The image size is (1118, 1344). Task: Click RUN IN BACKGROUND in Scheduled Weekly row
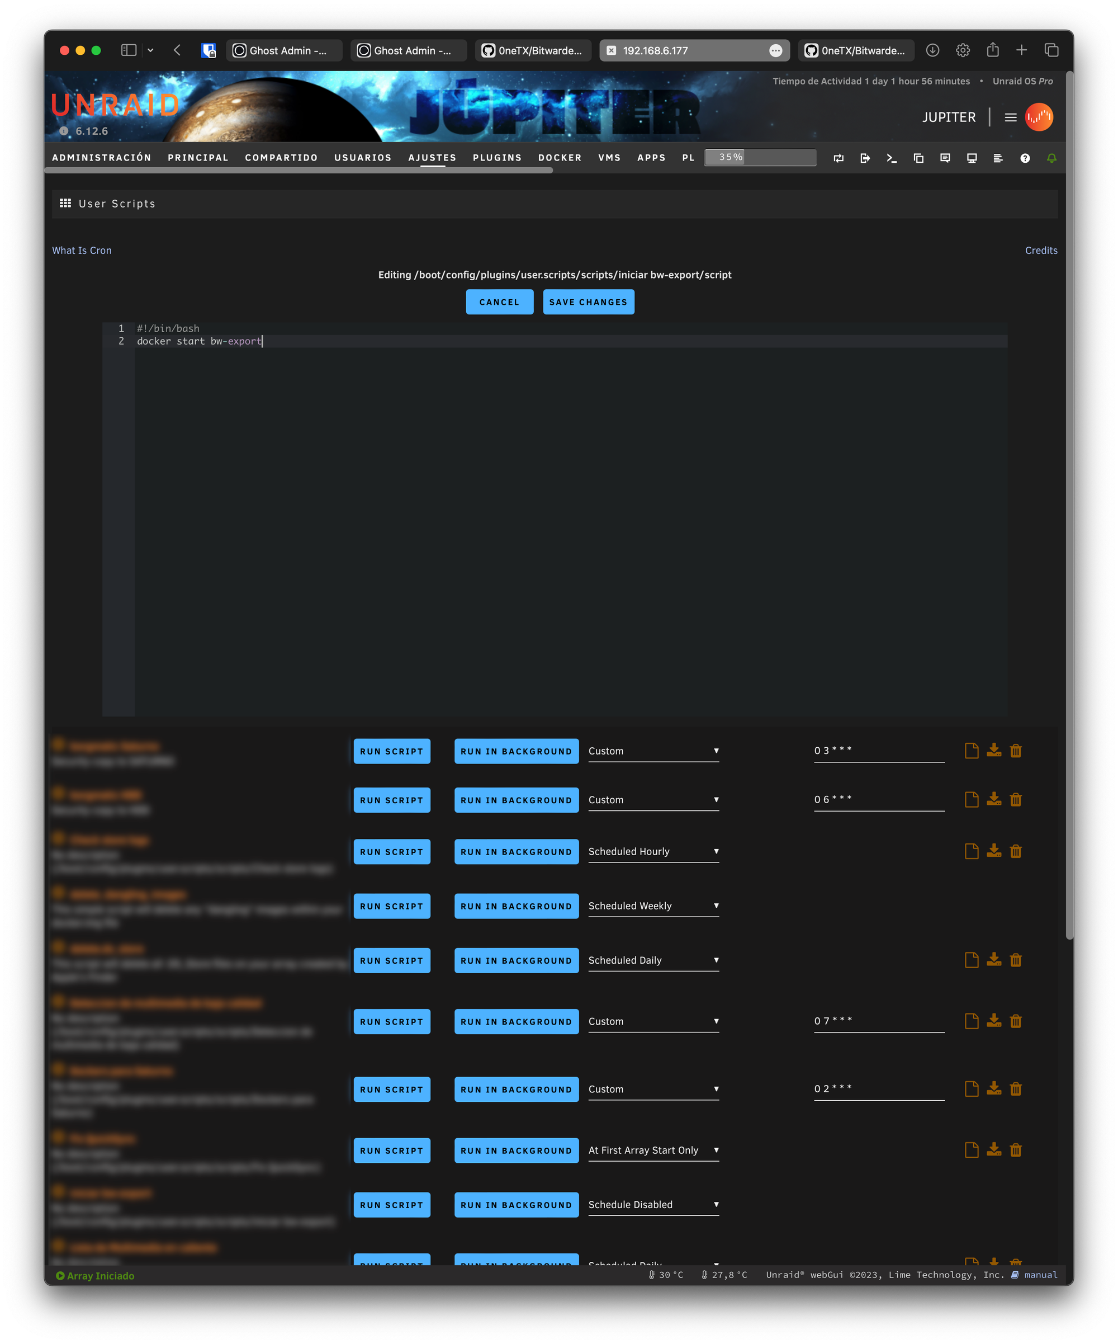[516, 906]
